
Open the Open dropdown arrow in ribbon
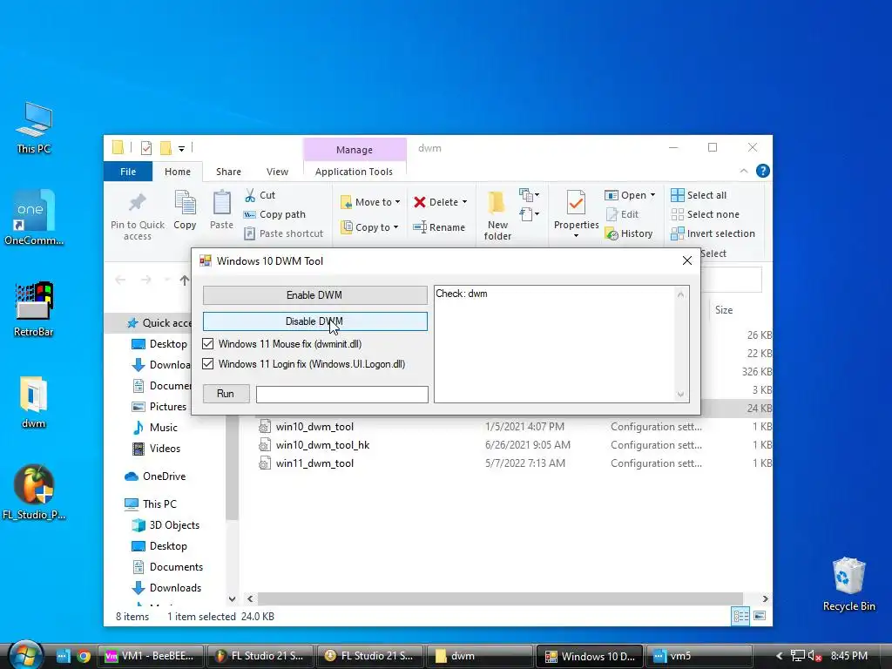pos(653,195)
